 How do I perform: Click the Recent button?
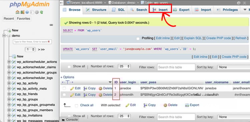[x=9, y=19]
